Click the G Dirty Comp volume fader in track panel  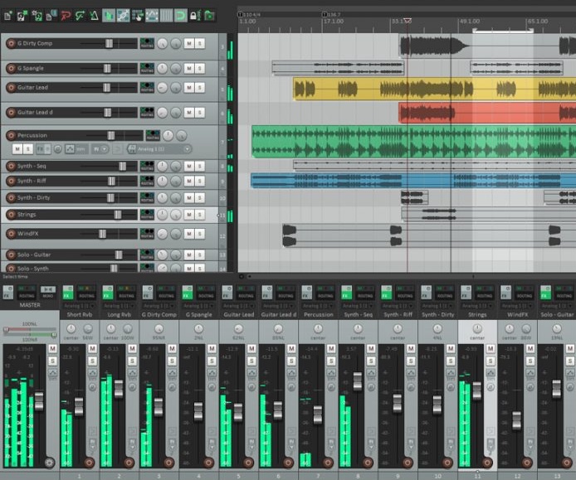click(109, 43)
